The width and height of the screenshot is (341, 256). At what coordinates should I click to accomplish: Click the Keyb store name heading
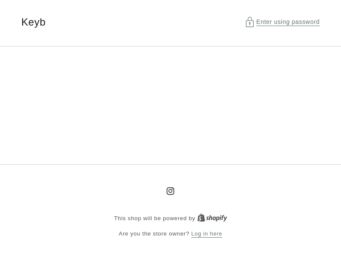[x=34, y=22]
